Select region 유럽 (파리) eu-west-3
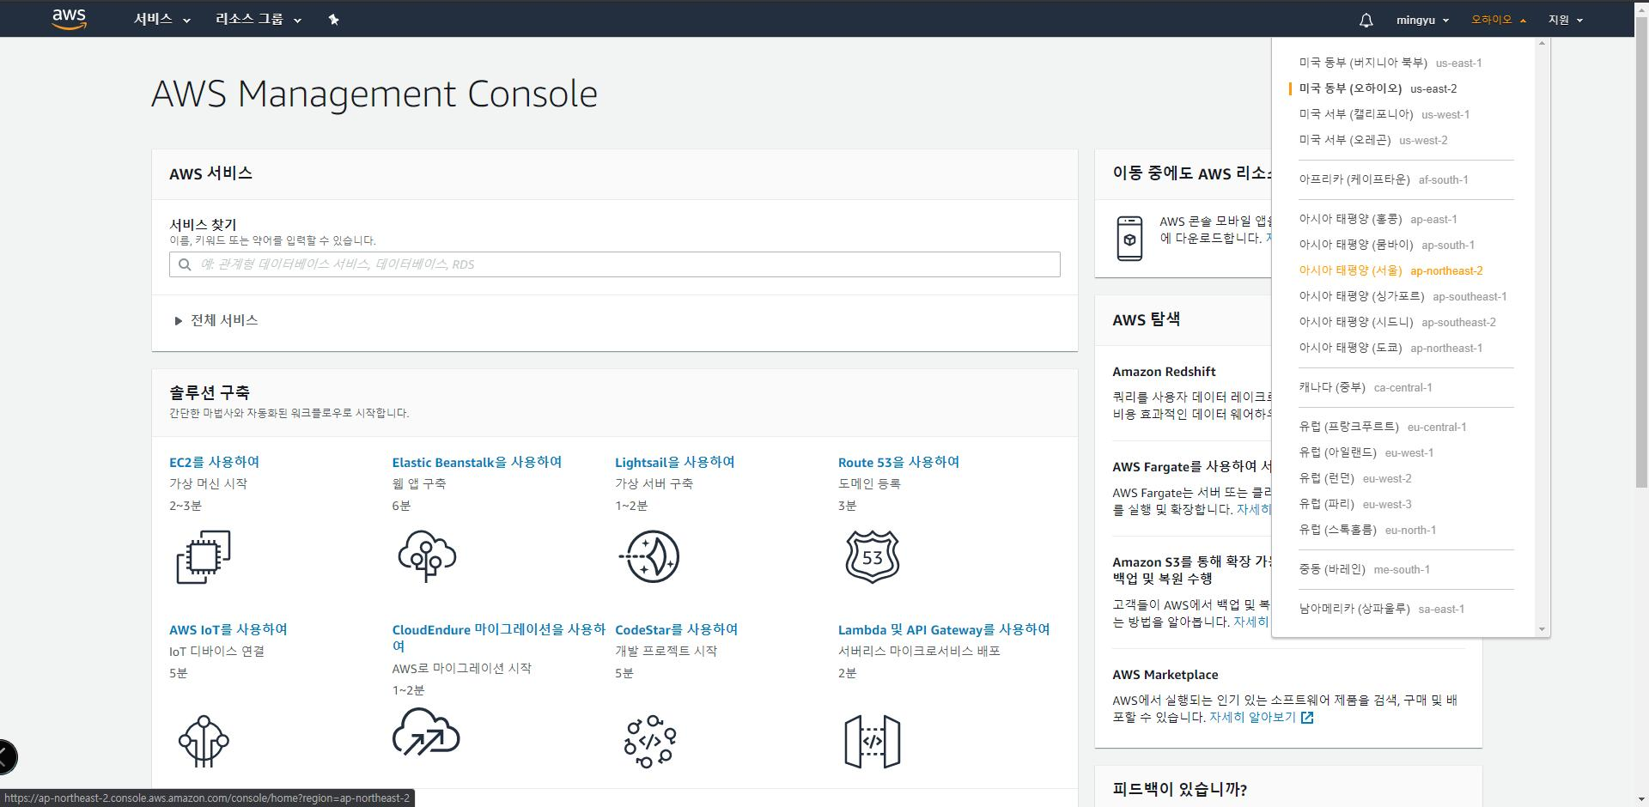Viewport: 1649px width, 807px height. pyautogui.click(x=1354, y=504)
